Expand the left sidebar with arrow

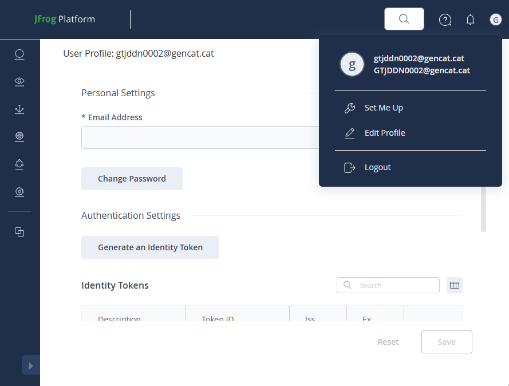(31, 365)
